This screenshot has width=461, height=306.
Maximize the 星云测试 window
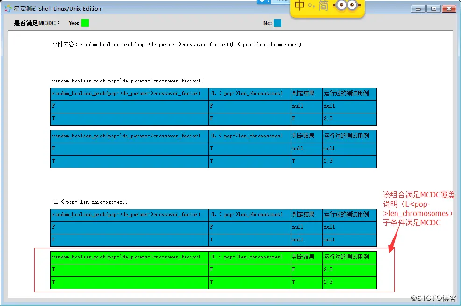[x=433, y=9]
